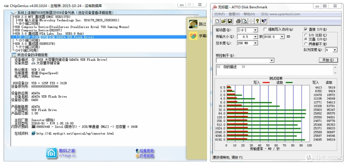Screen dimensions: 347x165
Task: Open the 受控制于 dropdown
Action: [x=272, y=60]
